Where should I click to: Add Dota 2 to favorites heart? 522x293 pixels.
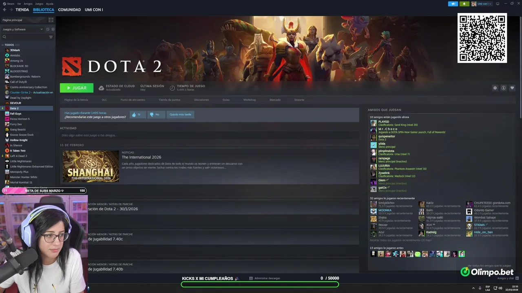(512, 88)
